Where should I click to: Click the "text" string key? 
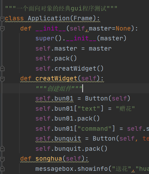pos(89,109)
